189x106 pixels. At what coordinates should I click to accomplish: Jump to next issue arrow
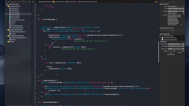(158, 2)
